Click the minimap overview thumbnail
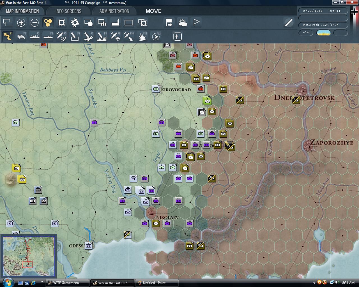Screen dimensions: 359x287 coord(29,256)
